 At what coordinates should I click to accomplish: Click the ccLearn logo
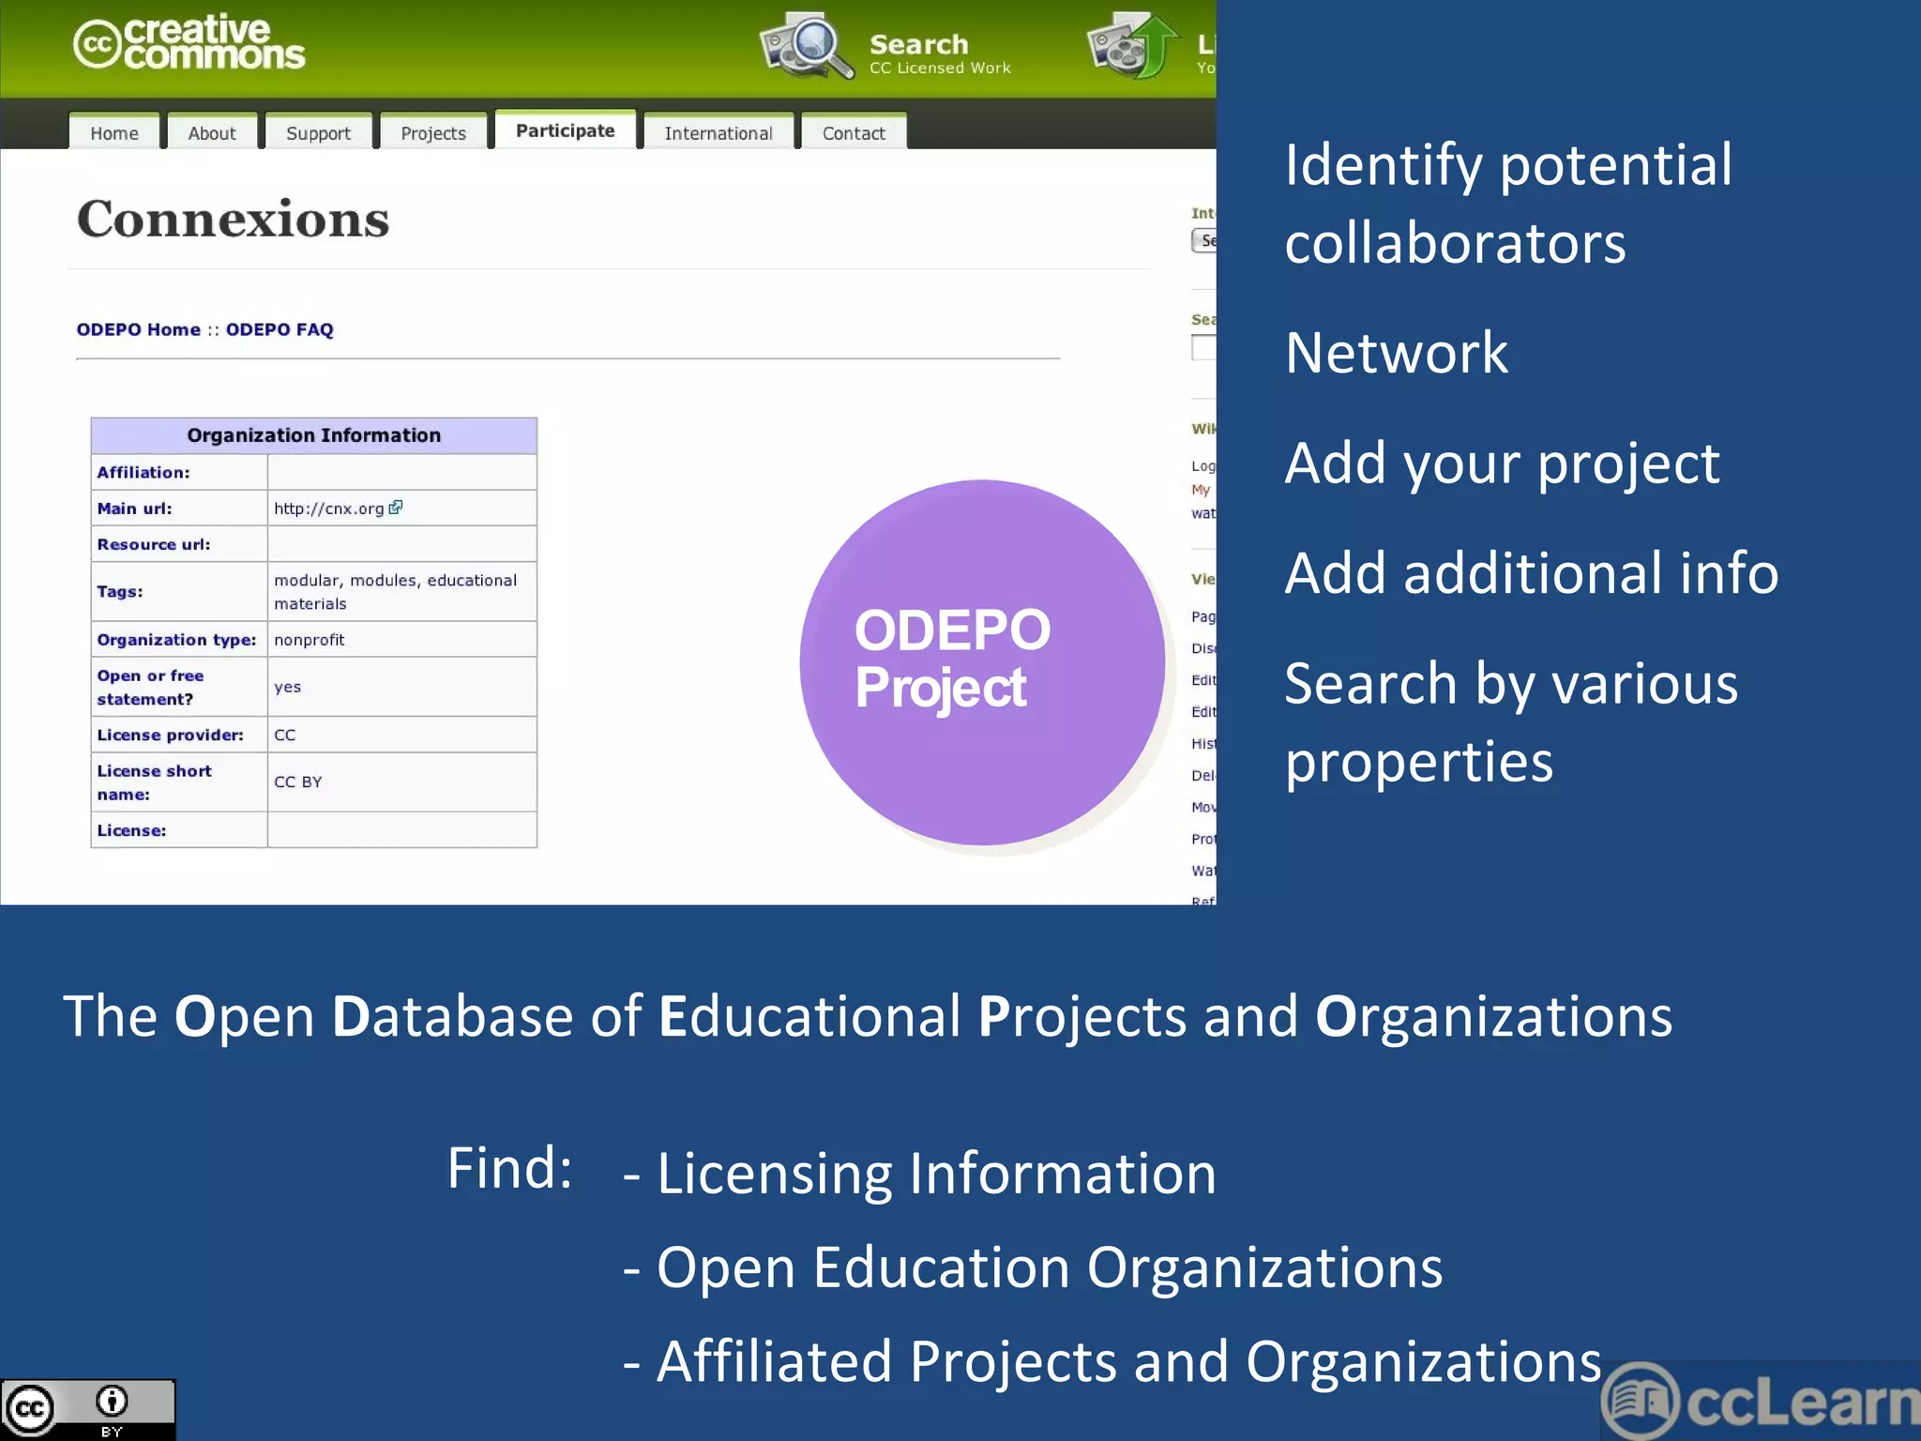1761,1402
